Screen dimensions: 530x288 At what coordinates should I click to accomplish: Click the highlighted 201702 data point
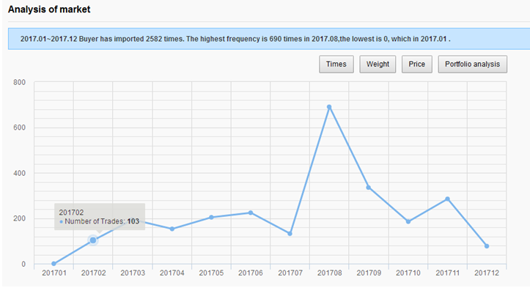(93, 240)
